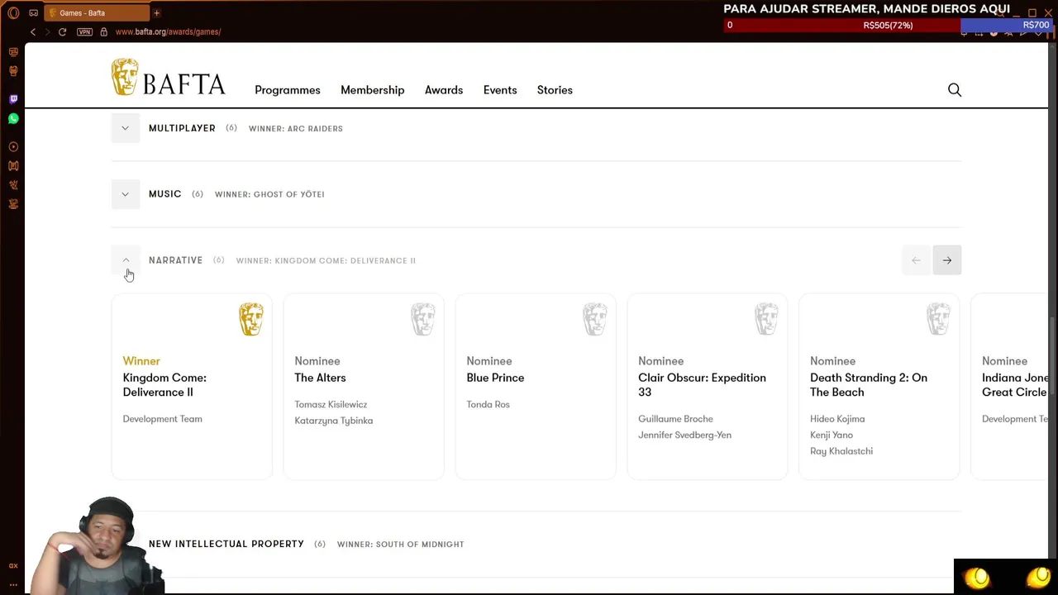Click the name Ray Khalastchi
Viewport: 1058px width, 595px height.
coord(841,451)
